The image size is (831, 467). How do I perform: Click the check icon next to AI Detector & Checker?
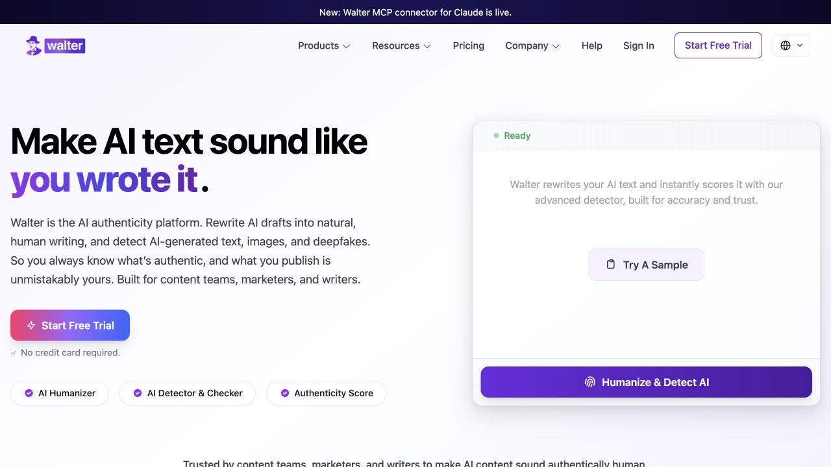pyautogui.click(x=138, y=393)
